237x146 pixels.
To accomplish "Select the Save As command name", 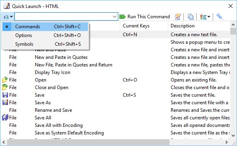I will [x=43, y=103].
